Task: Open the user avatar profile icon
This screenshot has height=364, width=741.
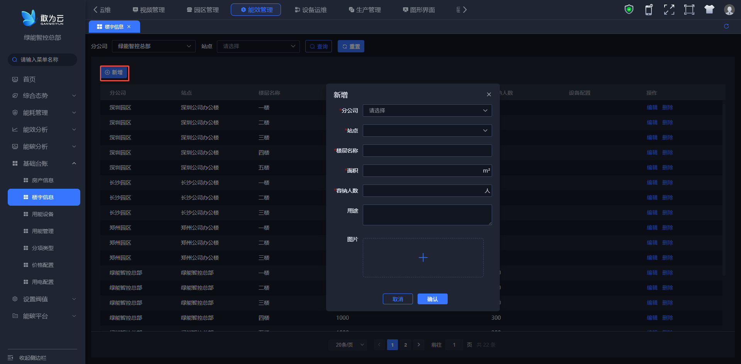Action: 729,10
